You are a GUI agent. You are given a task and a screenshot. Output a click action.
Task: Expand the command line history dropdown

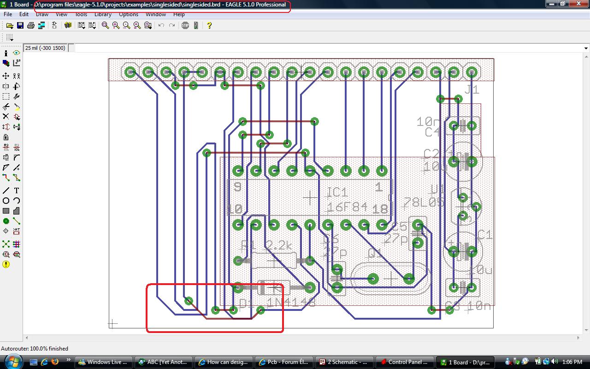click(586, 48)
